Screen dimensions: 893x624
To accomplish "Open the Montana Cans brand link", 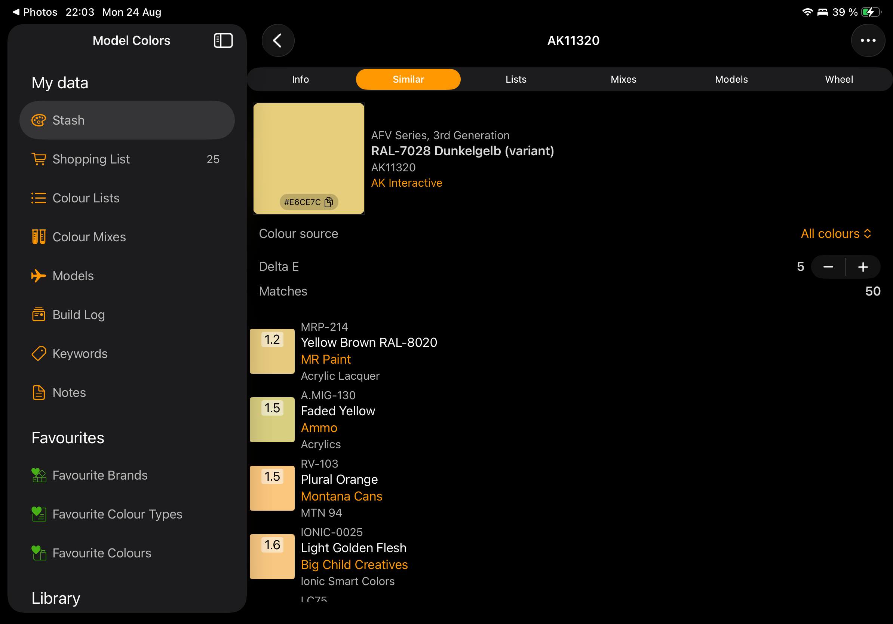I will [x=341, y=496].
